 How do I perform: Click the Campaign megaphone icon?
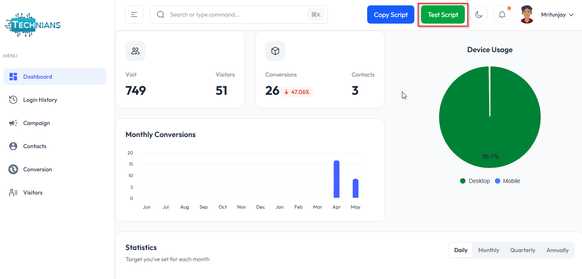click(13, 123)
